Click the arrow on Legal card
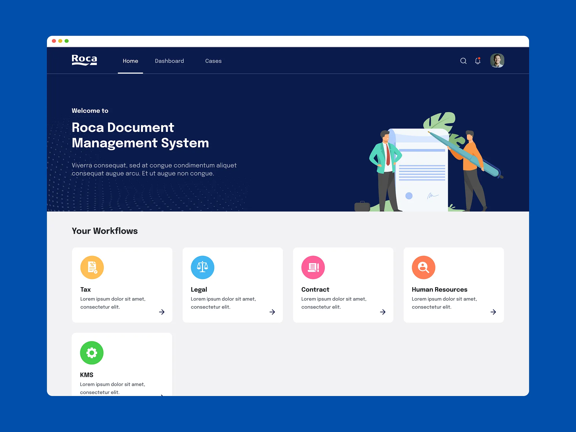Viewport: 576px width, 432px height. pyautogui.click(x=272, y=312)
